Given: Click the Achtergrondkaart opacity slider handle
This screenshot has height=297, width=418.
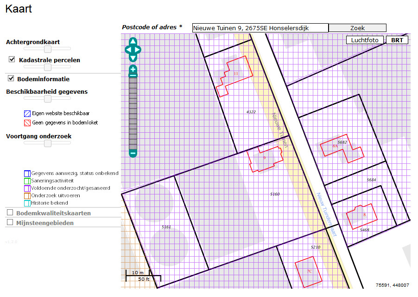Looking at the screenshot, I should [47, 49].
